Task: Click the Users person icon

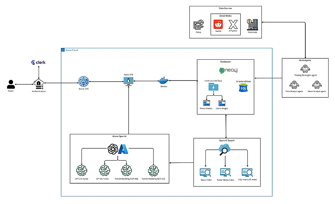Action: 11,84
